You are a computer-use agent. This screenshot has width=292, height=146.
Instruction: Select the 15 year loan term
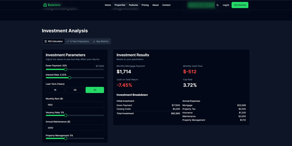(55, 90)
